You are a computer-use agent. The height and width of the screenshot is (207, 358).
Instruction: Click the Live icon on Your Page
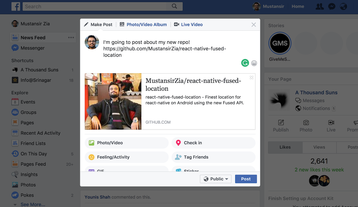[x=331, y=122]
